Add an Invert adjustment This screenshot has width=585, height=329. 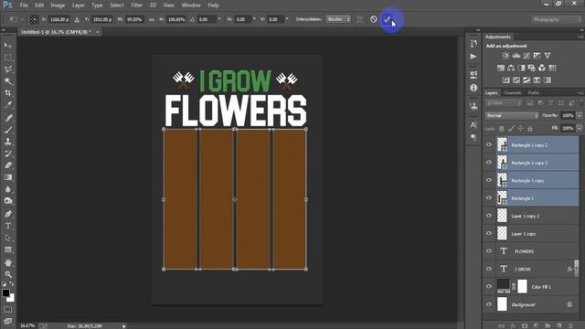505,80
